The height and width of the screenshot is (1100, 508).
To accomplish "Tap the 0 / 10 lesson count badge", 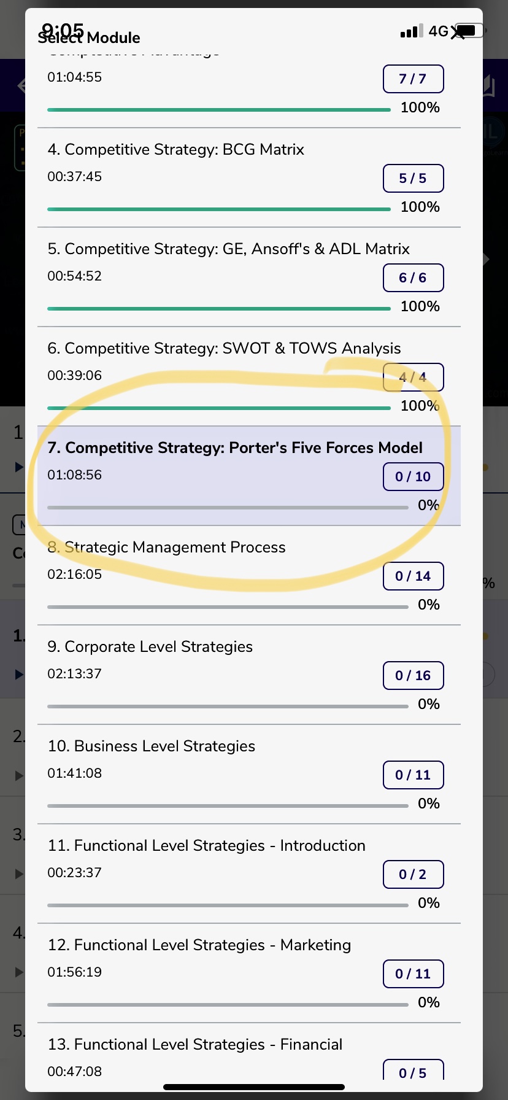I will click(413, 477).
